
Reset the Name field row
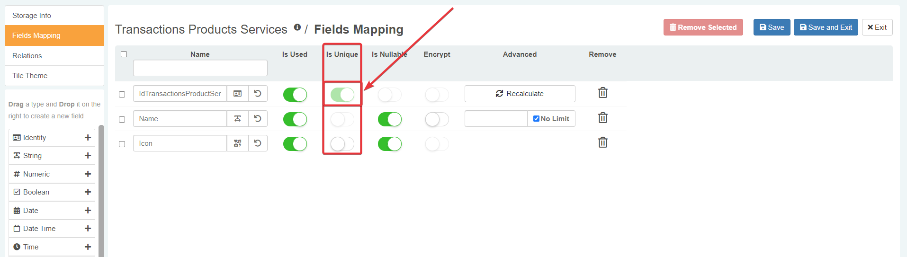[258, 119]
